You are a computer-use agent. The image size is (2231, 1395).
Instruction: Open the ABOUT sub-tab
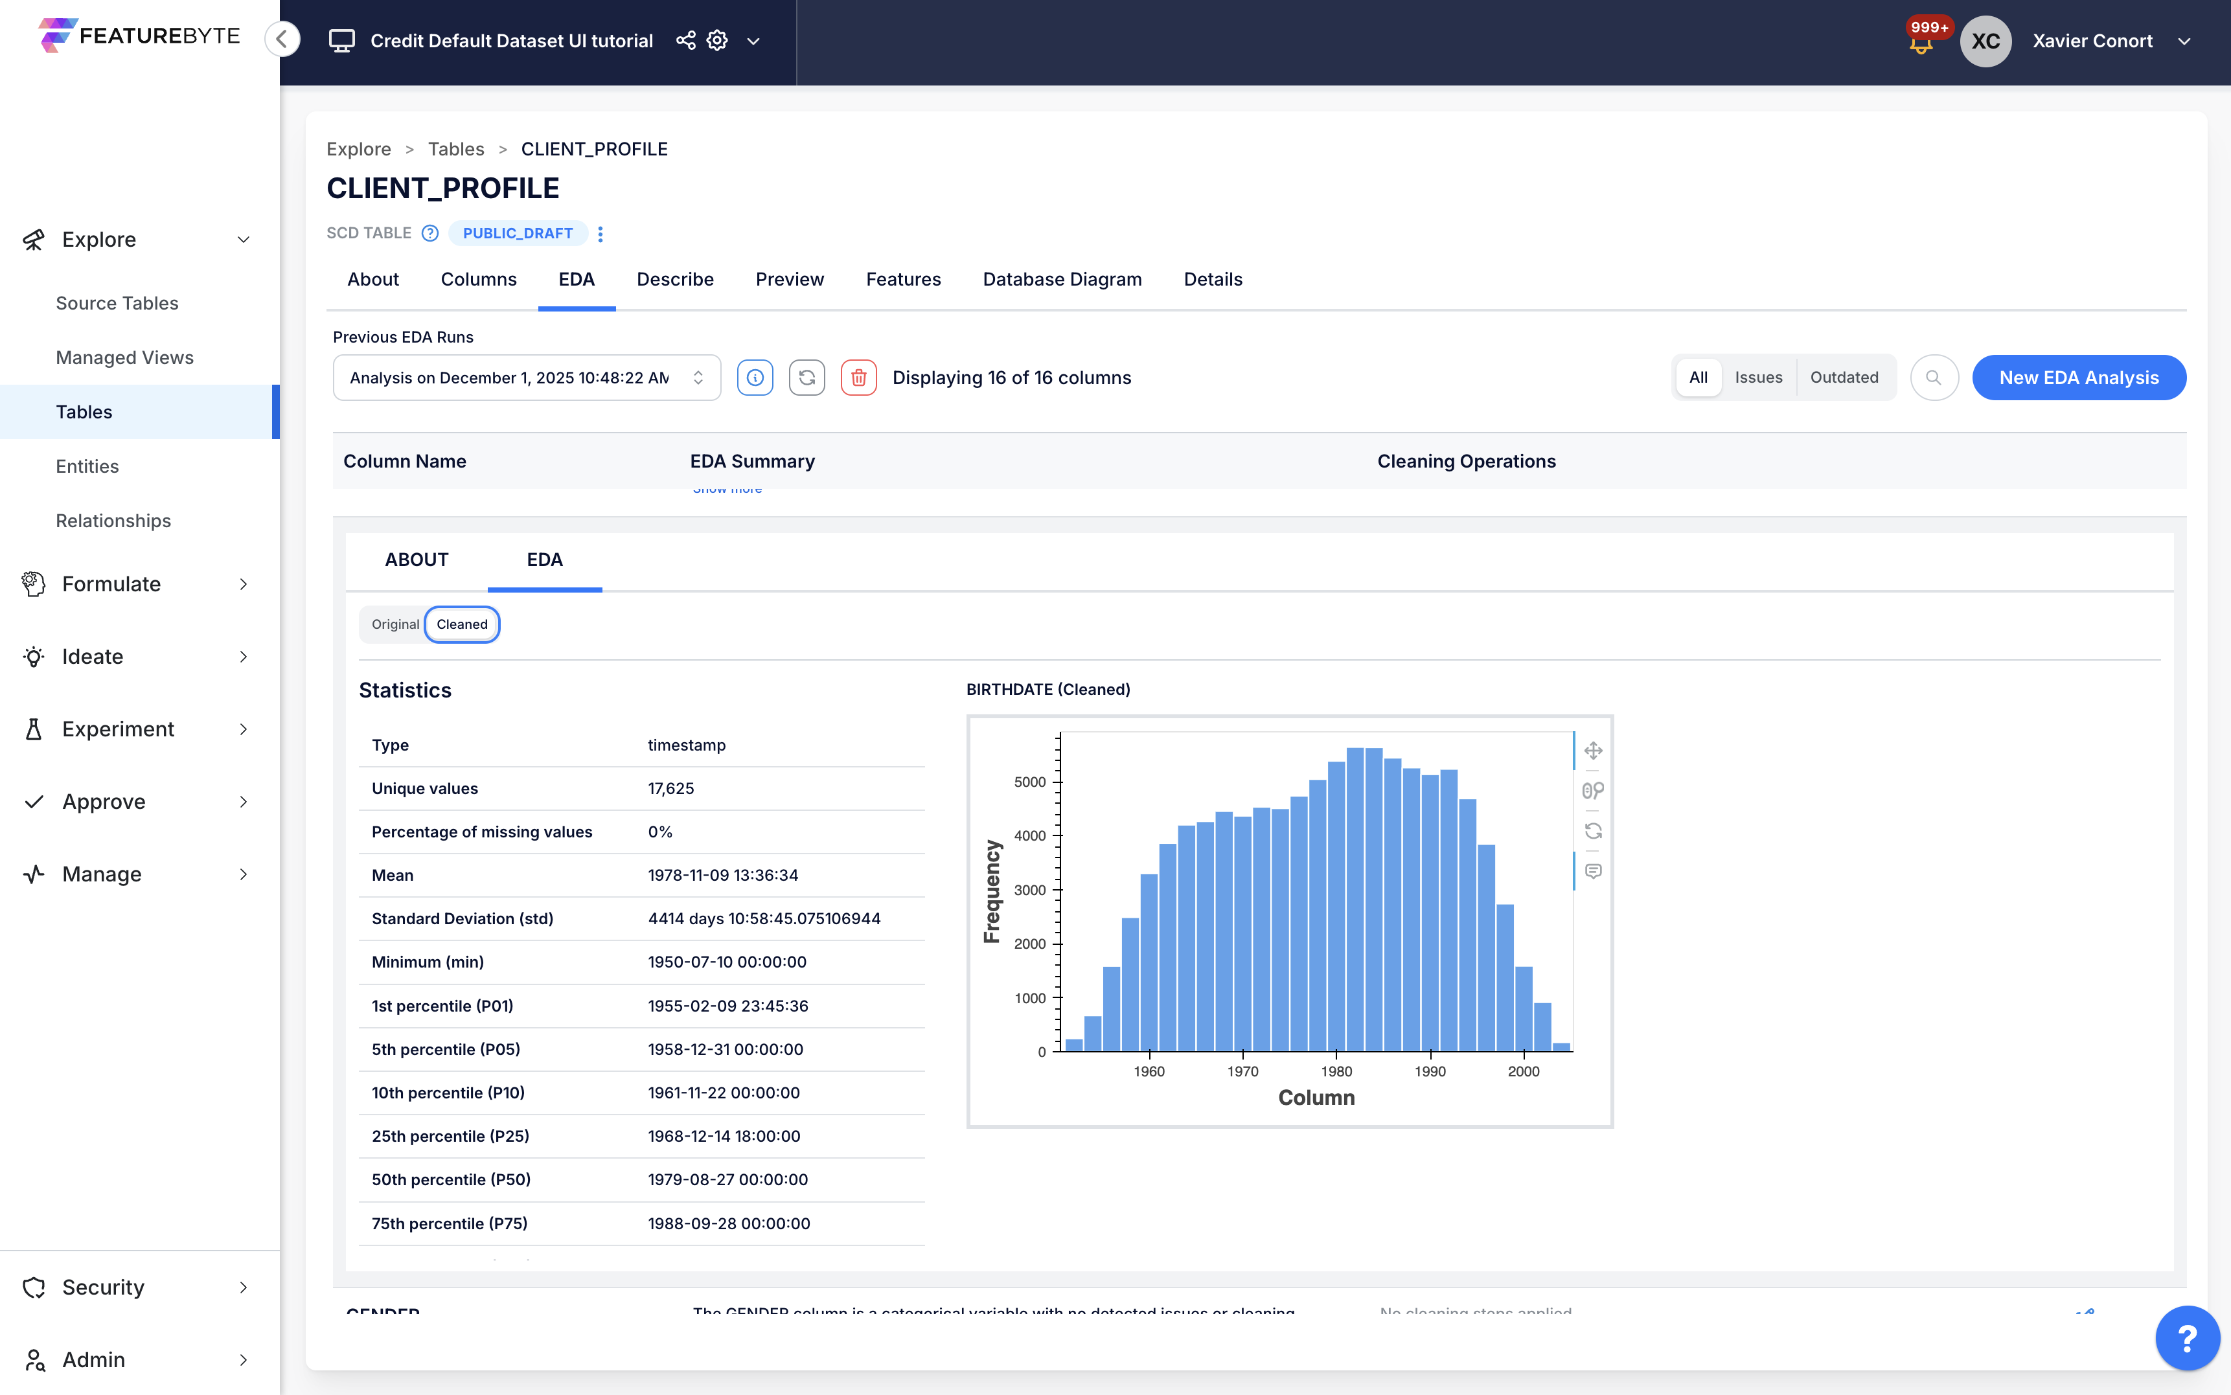416,560
